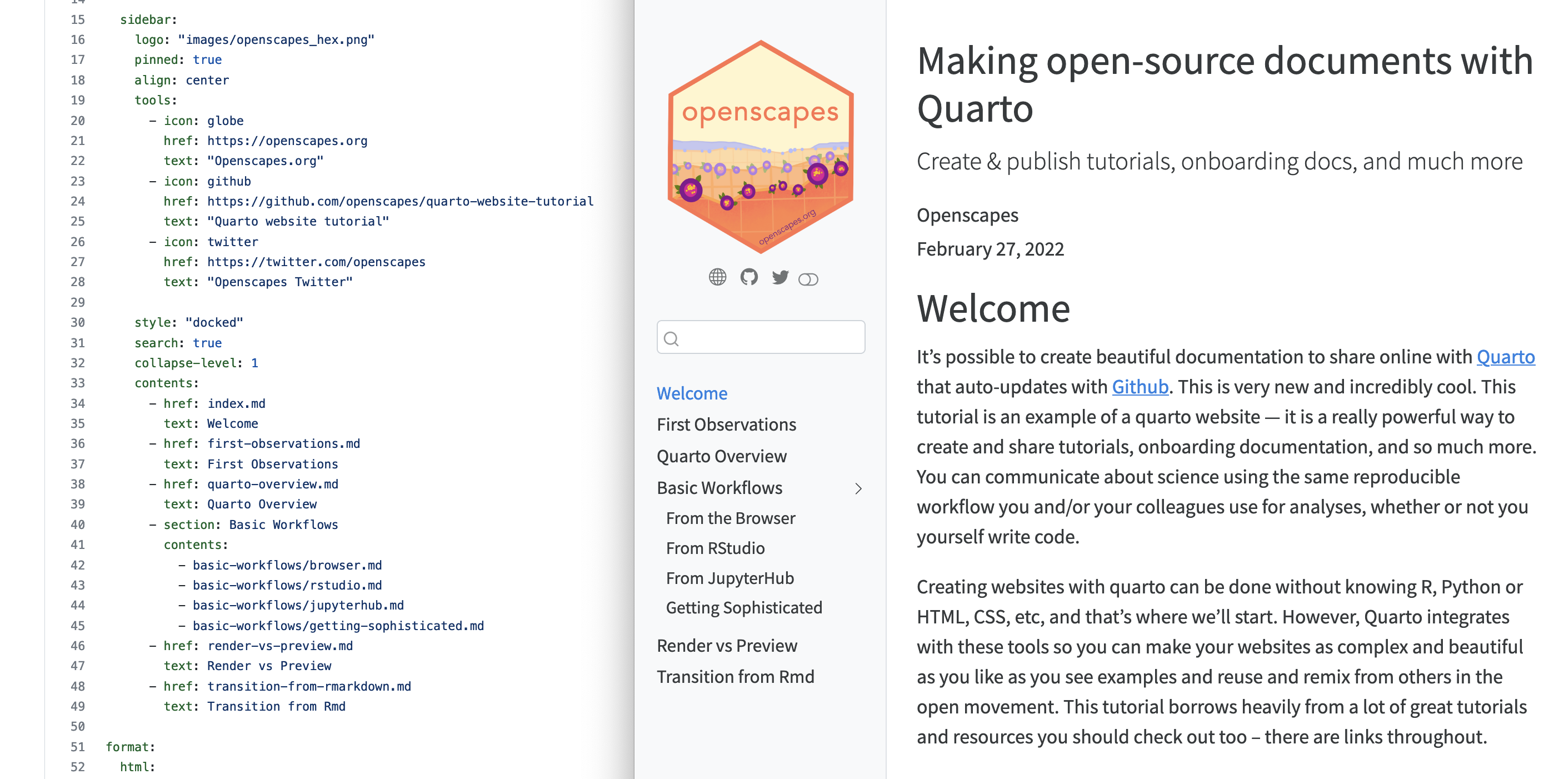Click 'search: true' code line
The height and width of the screenshot is (779, 1559).
click(178, 343)
